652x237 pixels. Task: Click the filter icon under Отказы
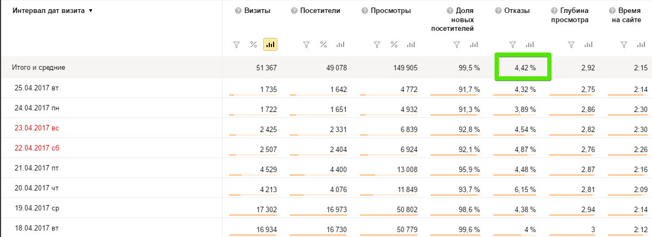point(512,44)
